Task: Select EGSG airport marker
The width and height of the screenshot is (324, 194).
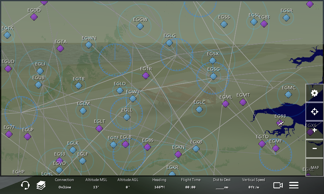Action: 213,76
